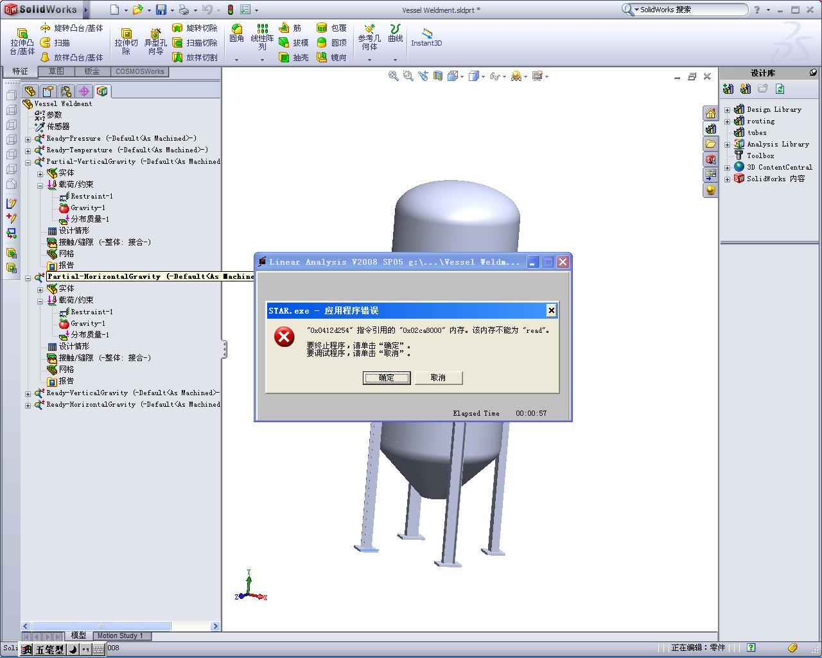822x658 pixels.
Task: Open the SolidWorks Resources home tab
Action: [x=710, y=114]
